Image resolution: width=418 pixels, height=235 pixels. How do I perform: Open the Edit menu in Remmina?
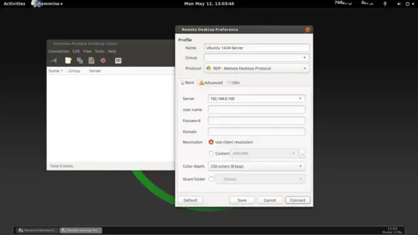(76, 51)
